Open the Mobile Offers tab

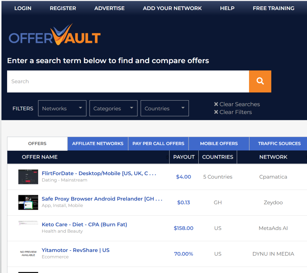(x=219, y=144)
